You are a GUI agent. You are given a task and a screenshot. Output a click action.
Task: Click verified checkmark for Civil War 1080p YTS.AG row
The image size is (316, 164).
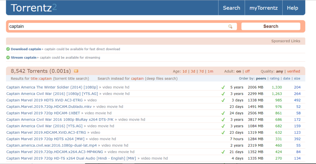223,94
